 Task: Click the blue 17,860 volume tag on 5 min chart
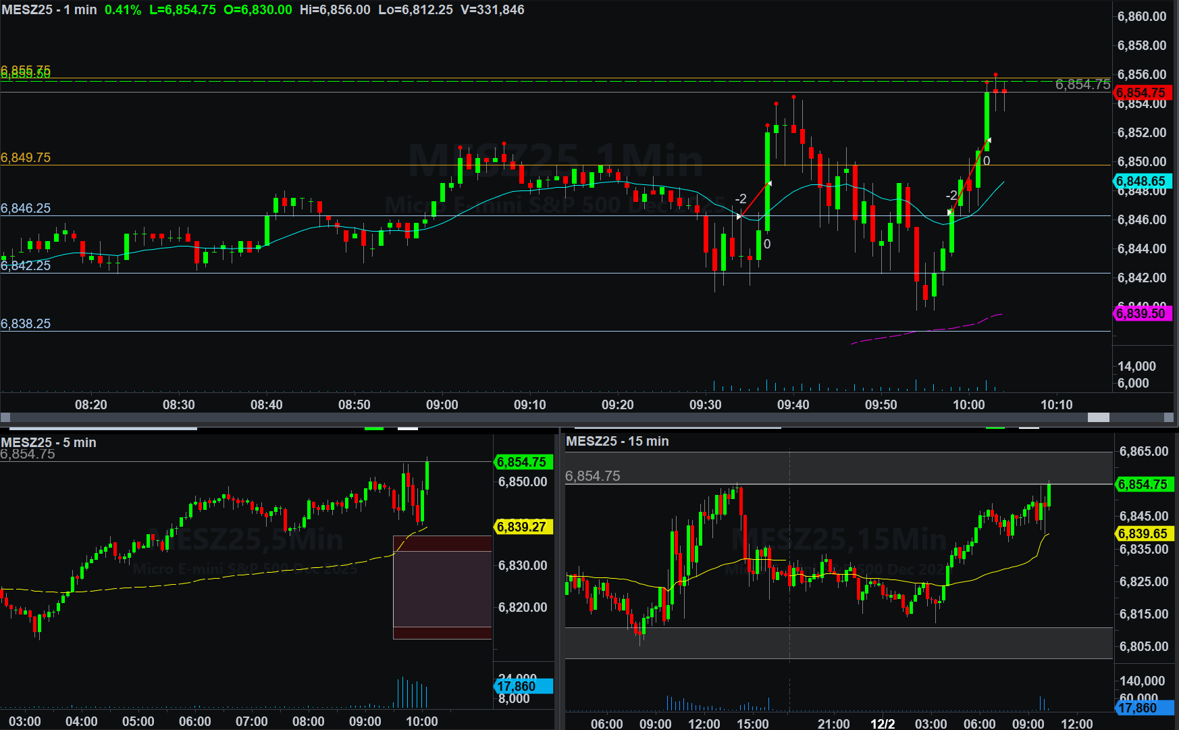(522, 686)
